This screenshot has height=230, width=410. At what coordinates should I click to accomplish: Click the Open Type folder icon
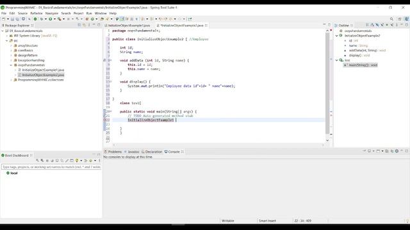(102, 19)
